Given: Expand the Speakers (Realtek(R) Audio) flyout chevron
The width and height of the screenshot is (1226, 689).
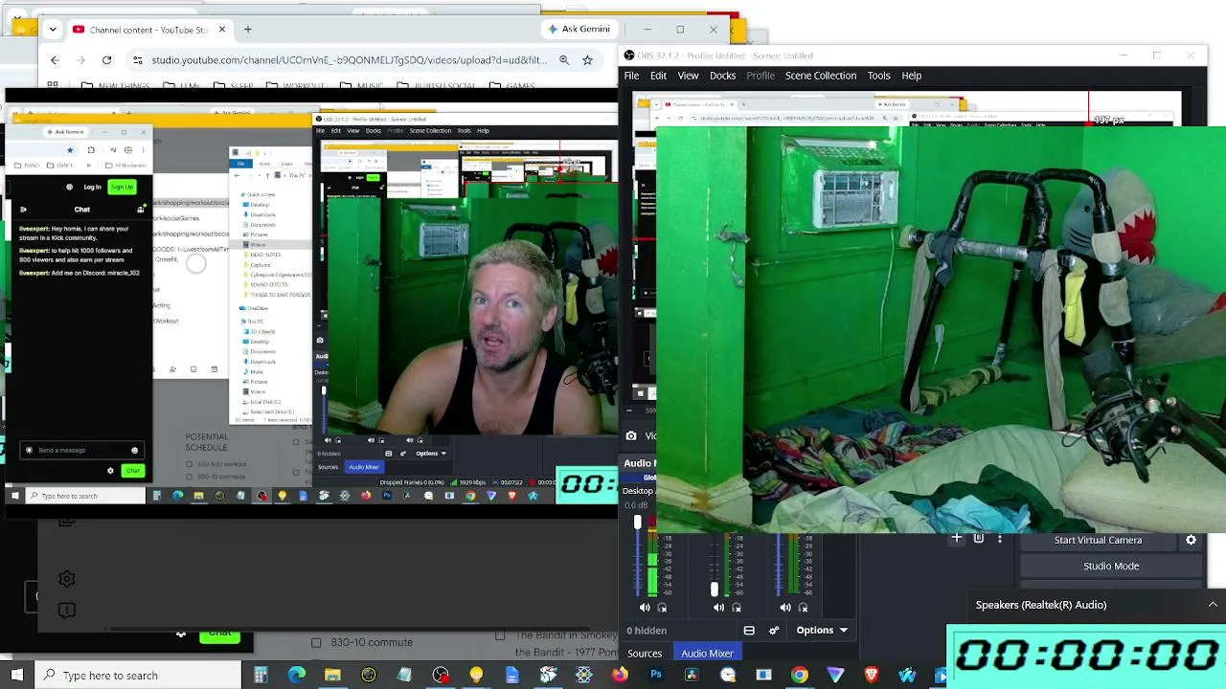Looking at the screenshot, I should pyautogui.click(x=1213, y=605).
